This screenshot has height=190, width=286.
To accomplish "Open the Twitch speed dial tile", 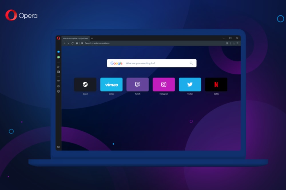I will click(138, 84).
